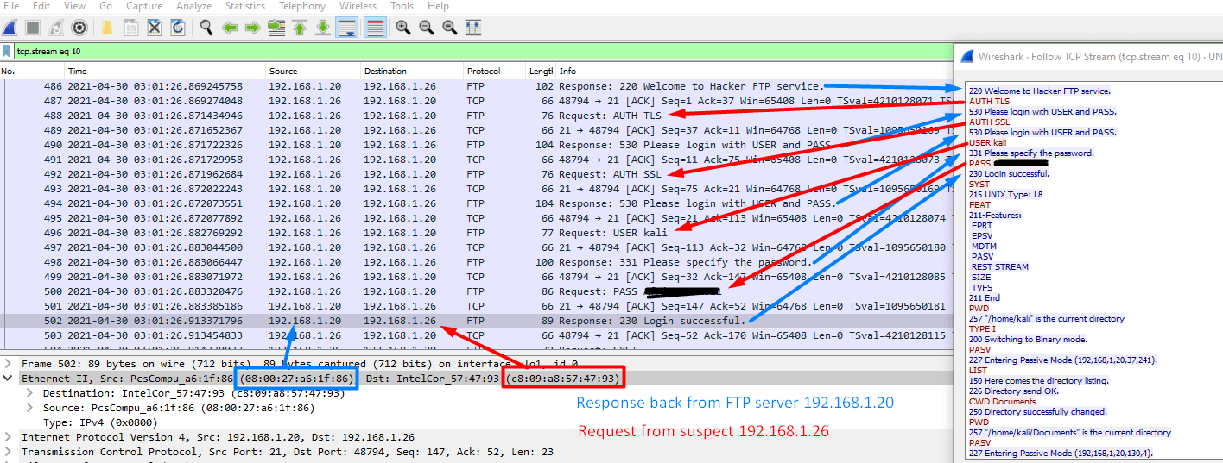Click the display filter bookmark button
The height and width of the screenshot is (463, 1223).
[x=7, y=52]
